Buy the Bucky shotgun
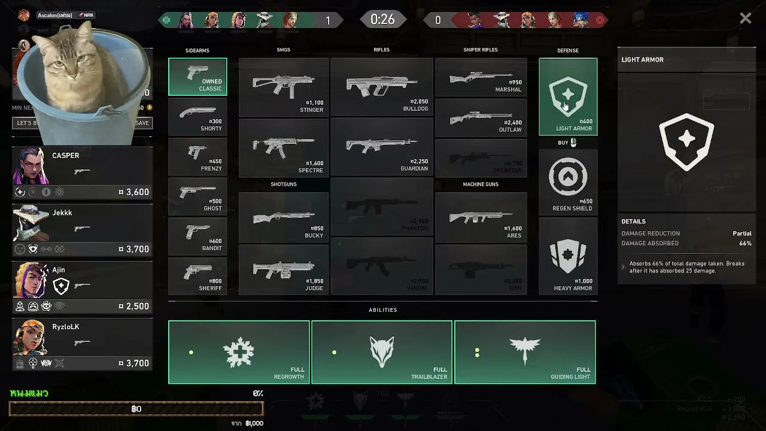 point(284,217)
